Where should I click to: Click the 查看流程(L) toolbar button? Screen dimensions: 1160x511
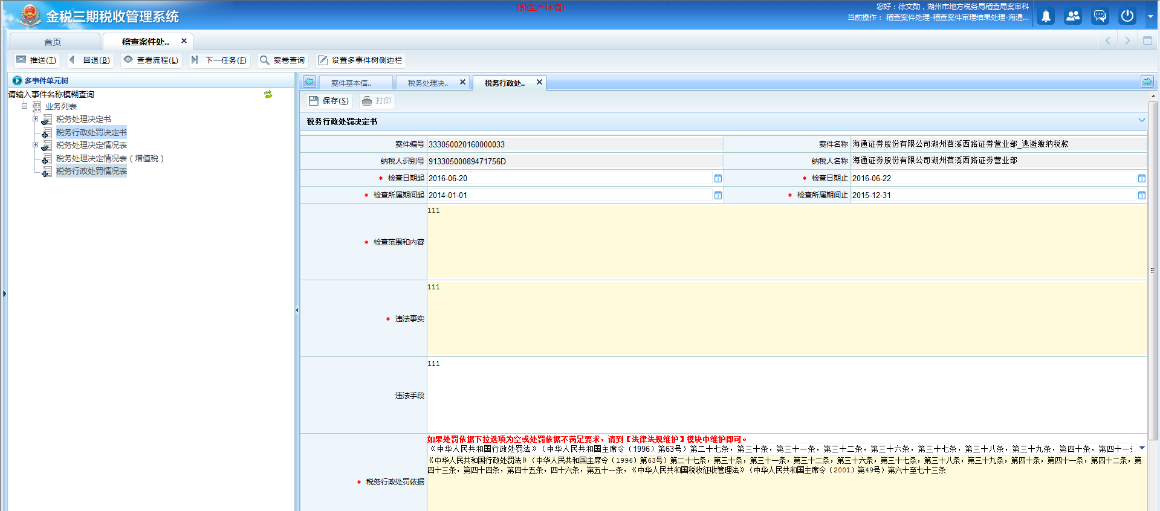(151, 60)
